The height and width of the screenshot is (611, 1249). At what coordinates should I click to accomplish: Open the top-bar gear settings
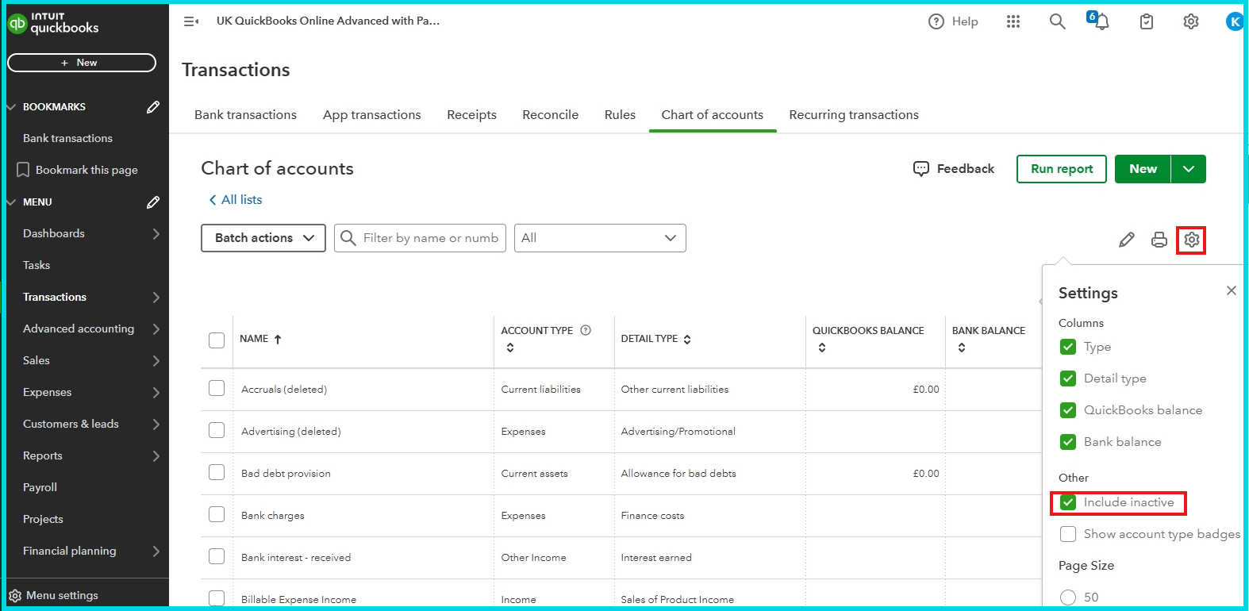coord(1191,21)
